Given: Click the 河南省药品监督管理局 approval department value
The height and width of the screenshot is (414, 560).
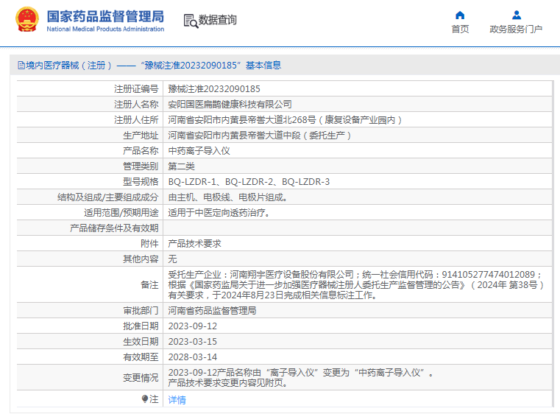Looking at the screenshot, I should pyautogui.click(x=212, y=311).
